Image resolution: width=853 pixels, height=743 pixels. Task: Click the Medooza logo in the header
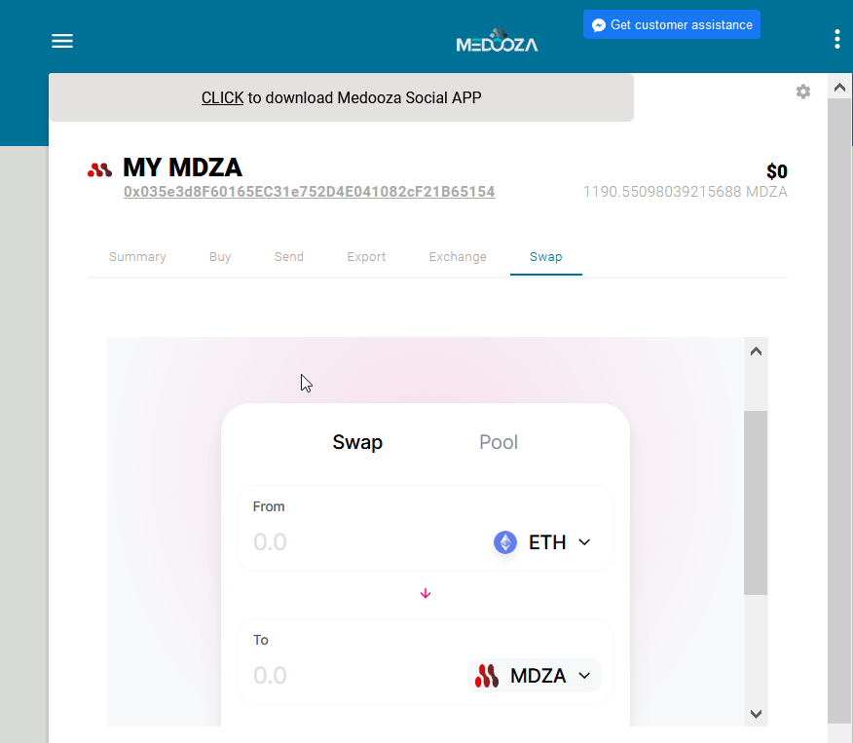(497, 41)
